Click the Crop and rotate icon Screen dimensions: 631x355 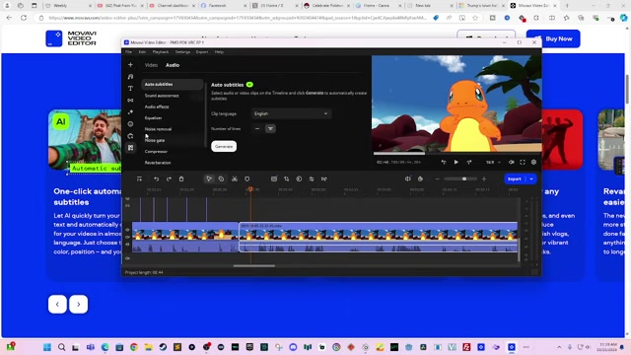click(x=287, y=179)
